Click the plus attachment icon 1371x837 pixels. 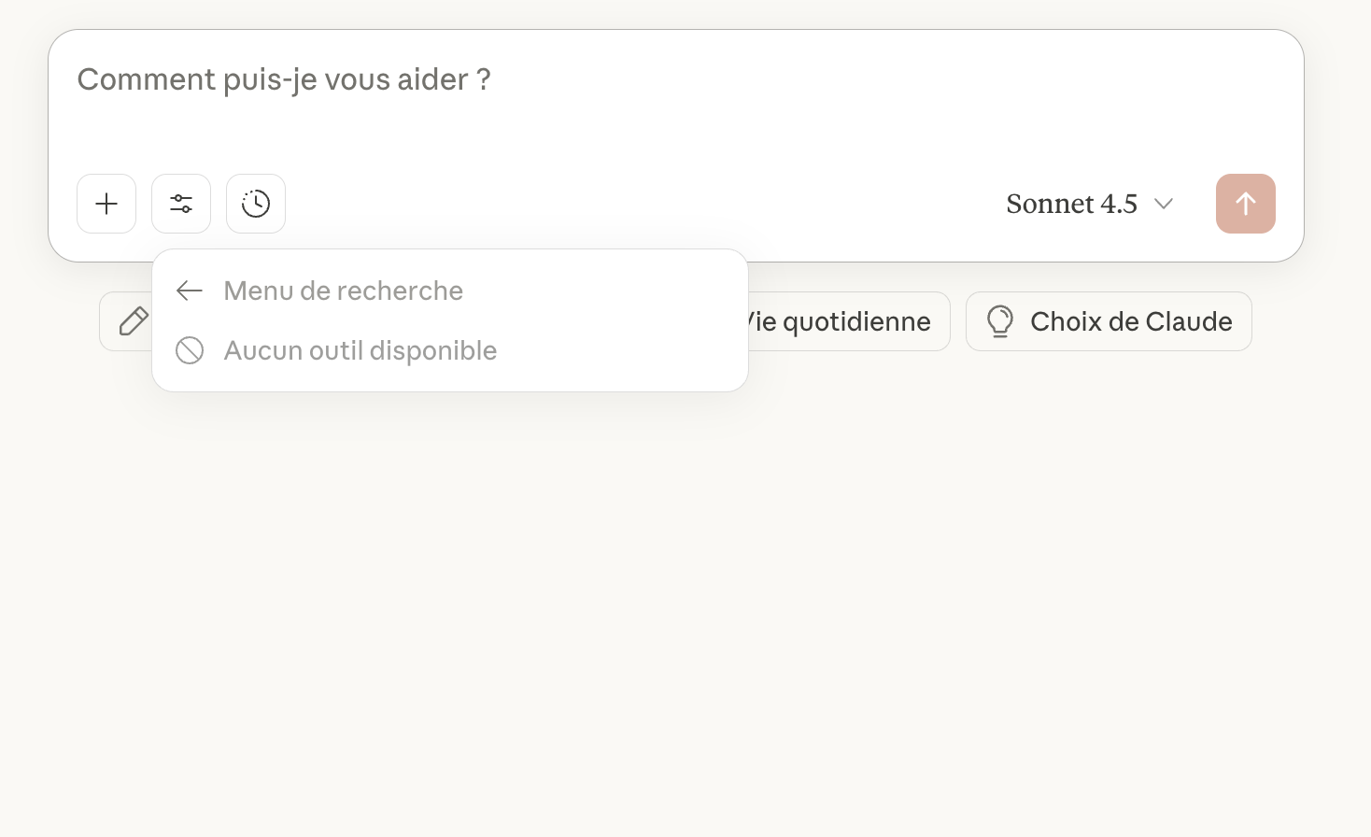tap(106, 204)
